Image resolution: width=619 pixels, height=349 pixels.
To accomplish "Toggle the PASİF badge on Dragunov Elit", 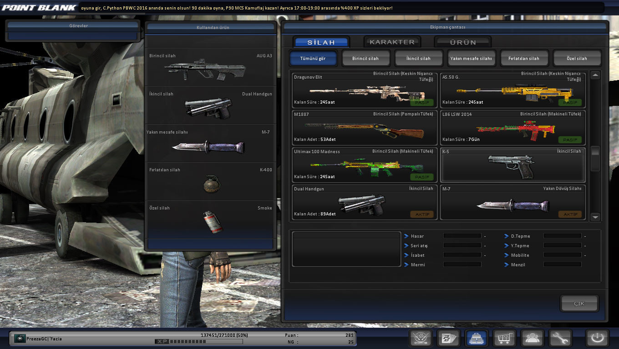I will click(421, 102).
